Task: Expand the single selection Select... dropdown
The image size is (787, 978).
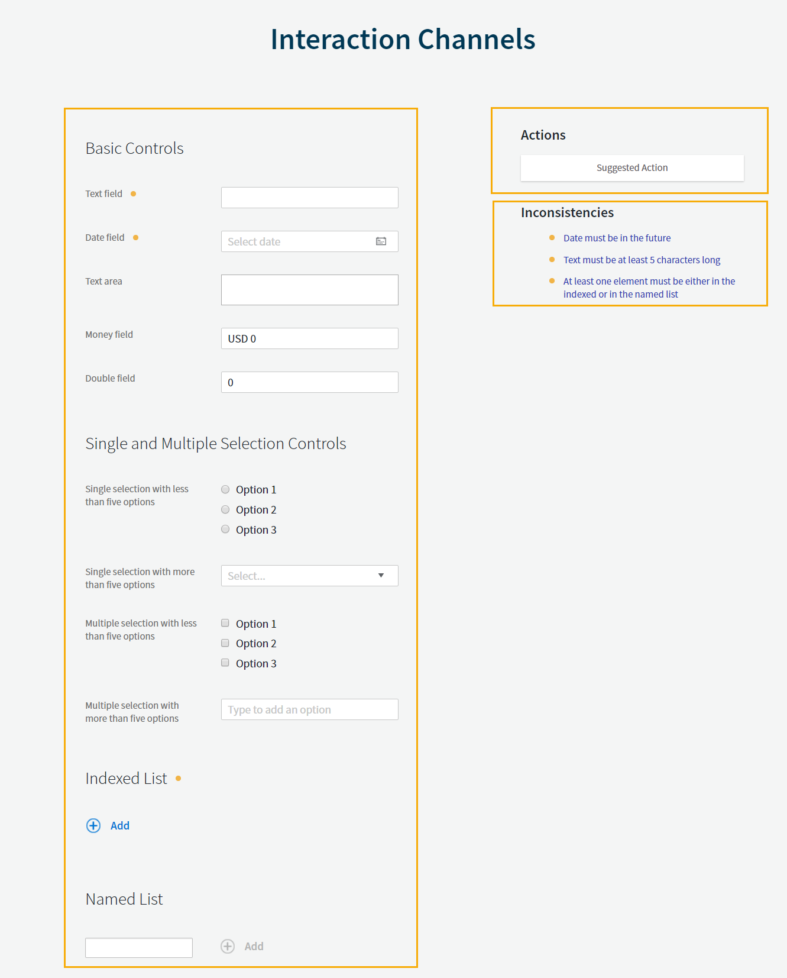Action: (309, 576)
